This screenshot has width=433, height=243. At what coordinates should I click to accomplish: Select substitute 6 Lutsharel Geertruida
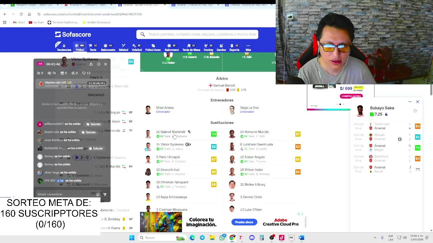click(x=265, y=146)
